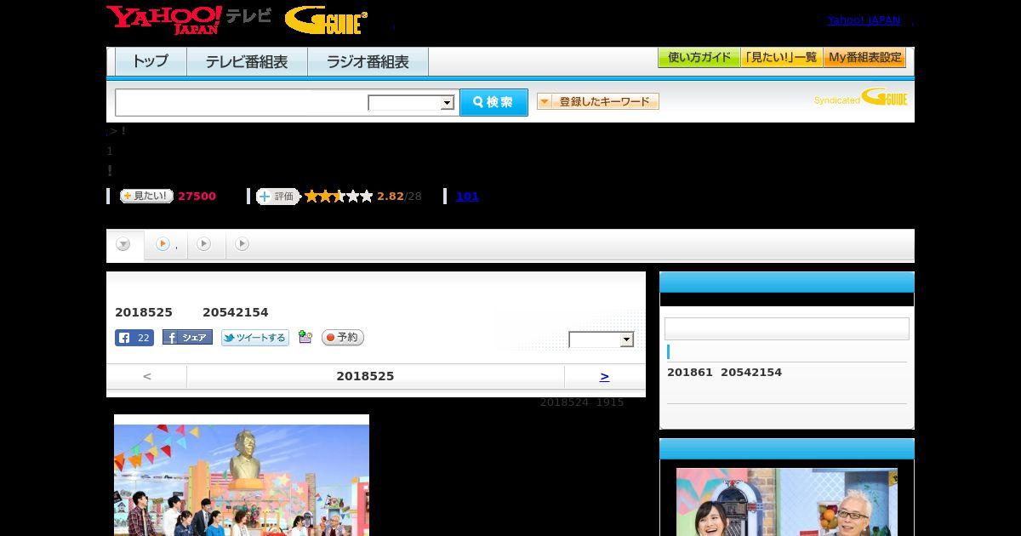Click the 検索 search button
Image resolution: width=1021 pixels, height=536 pixels.
tap(493, 102)
